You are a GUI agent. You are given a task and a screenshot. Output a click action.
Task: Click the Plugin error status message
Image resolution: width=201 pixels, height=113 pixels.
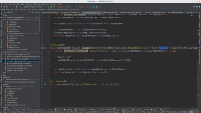click(x=61, y=112)
